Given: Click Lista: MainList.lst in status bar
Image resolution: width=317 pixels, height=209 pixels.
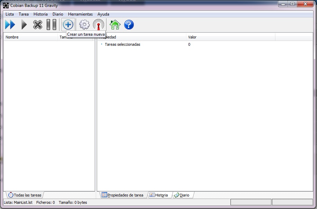Looking at the screenshot, I should (18, 202).
